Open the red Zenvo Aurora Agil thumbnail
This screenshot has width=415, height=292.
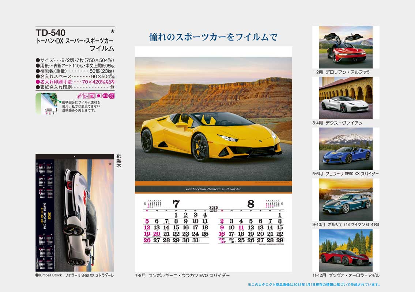(x=346, y=250)
